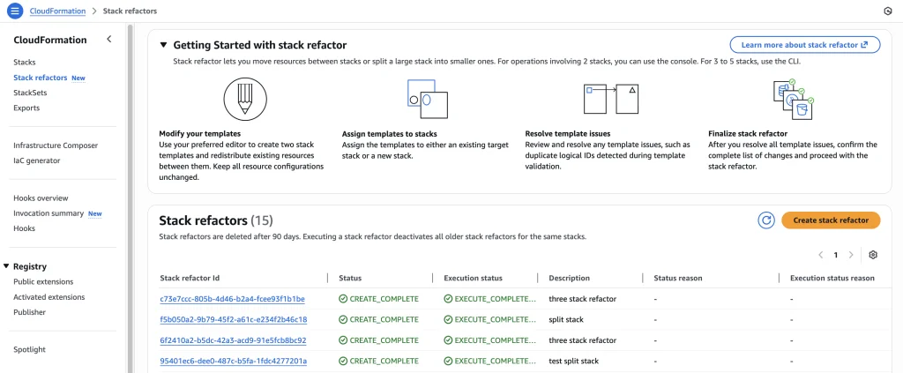Click the Create stack refactor button
903x373 pixels.
coord(831,220)
